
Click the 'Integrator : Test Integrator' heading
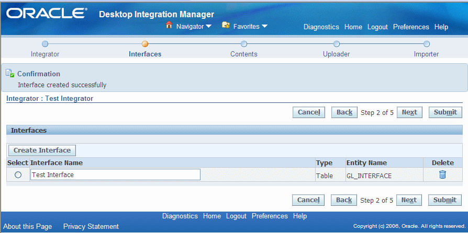coord(50,98)
